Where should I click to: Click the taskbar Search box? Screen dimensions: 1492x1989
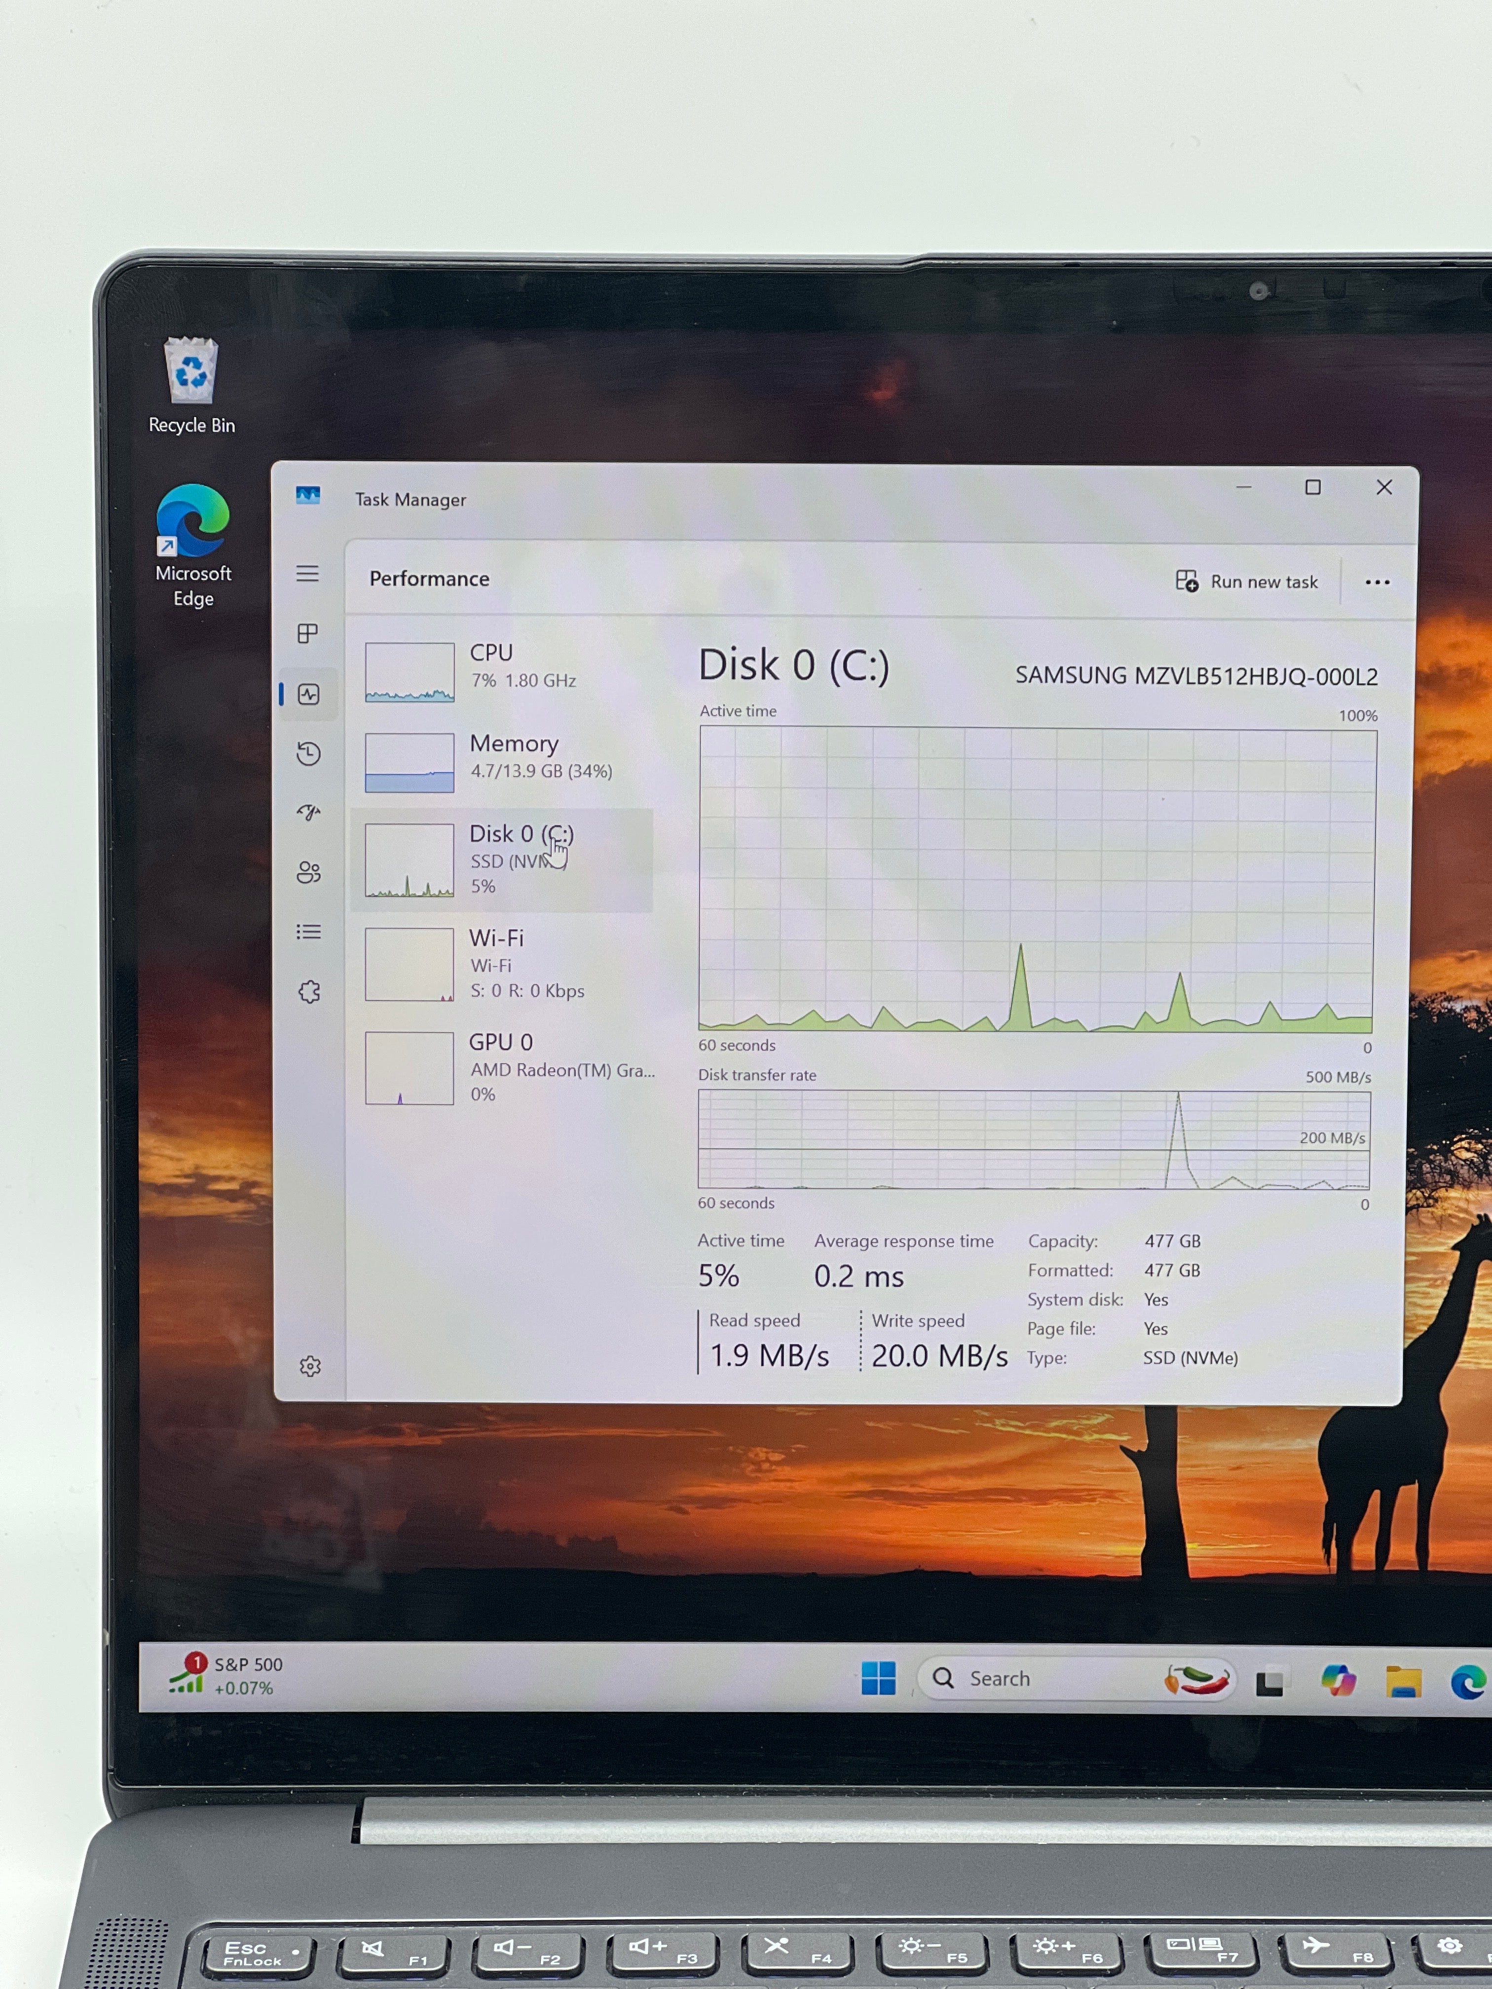click(x=1077, y=1679)
